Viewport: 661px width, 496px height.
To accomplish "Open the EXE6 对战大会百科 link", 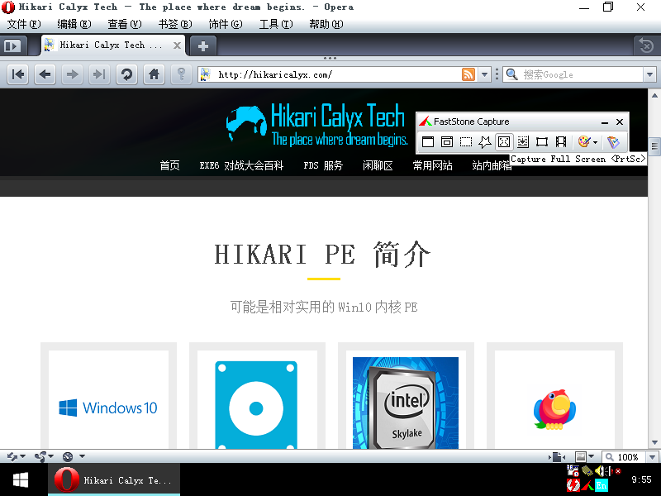I will (x=241, y=165).
